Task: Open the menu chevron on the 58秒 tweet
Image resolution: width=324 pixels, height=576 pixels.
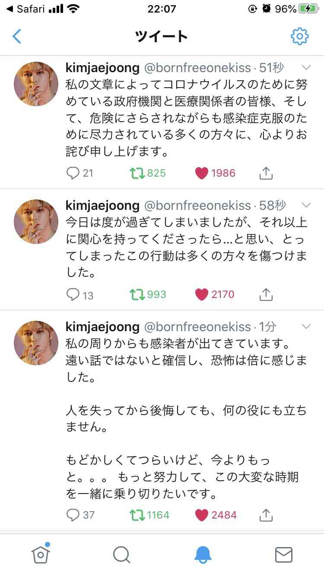Action: tap(306, 205)
